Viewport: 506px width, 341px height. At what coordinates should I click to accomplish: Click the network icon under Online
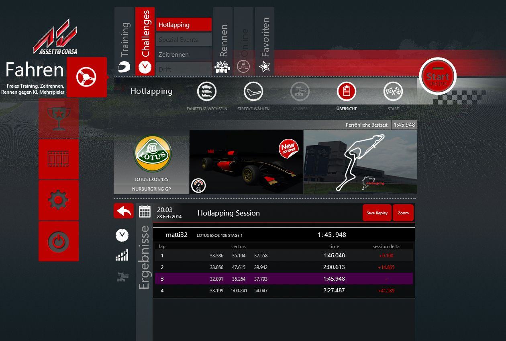[244, 67]
